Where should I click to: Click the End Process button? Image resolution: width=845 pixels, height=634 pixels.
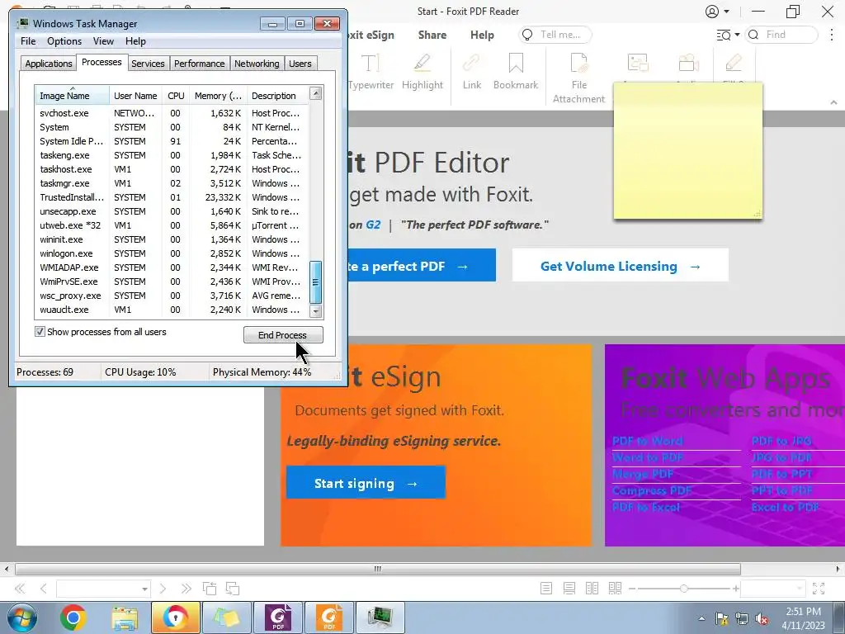[283, 335]
